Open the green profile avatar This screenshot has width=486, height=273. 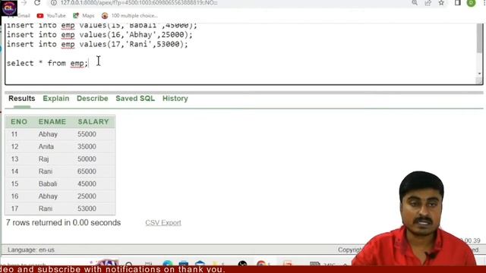(471, 3)
